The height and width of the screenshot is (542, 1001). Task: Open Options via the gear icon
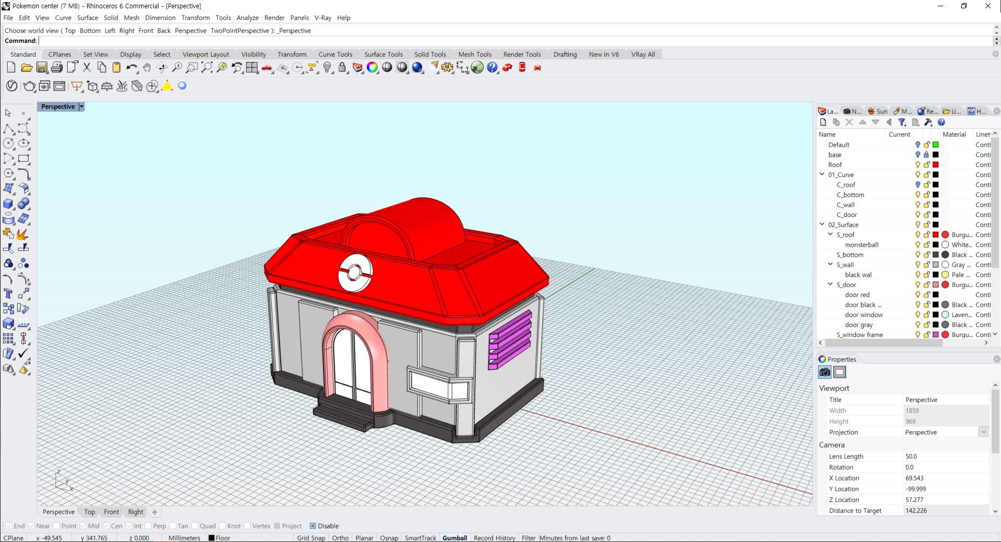click(x=447, y=67)
